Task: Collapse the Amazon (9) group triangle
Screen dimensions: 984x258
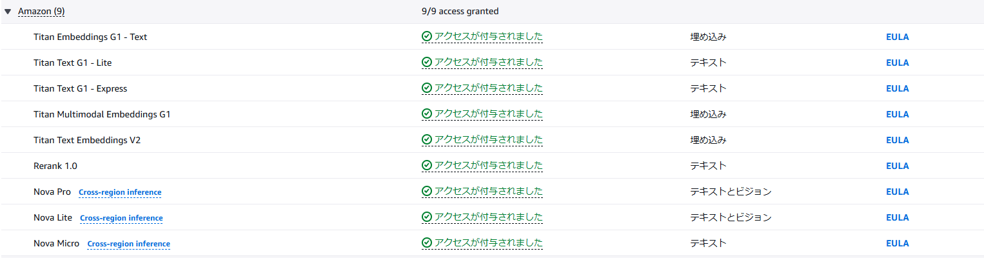Action: coord(8,12)
